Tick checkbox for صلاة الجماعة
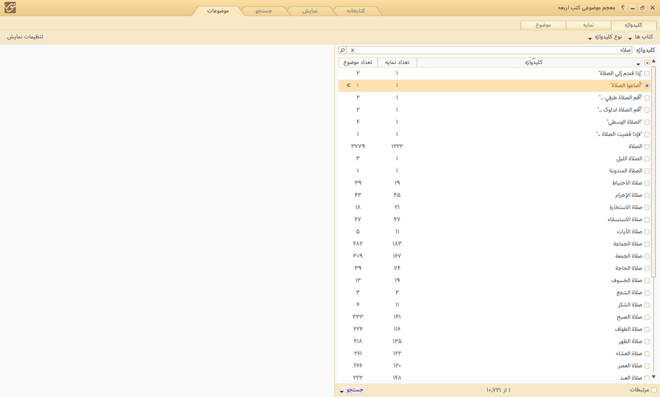The image size is (660, 397). (x=647, y=244)
